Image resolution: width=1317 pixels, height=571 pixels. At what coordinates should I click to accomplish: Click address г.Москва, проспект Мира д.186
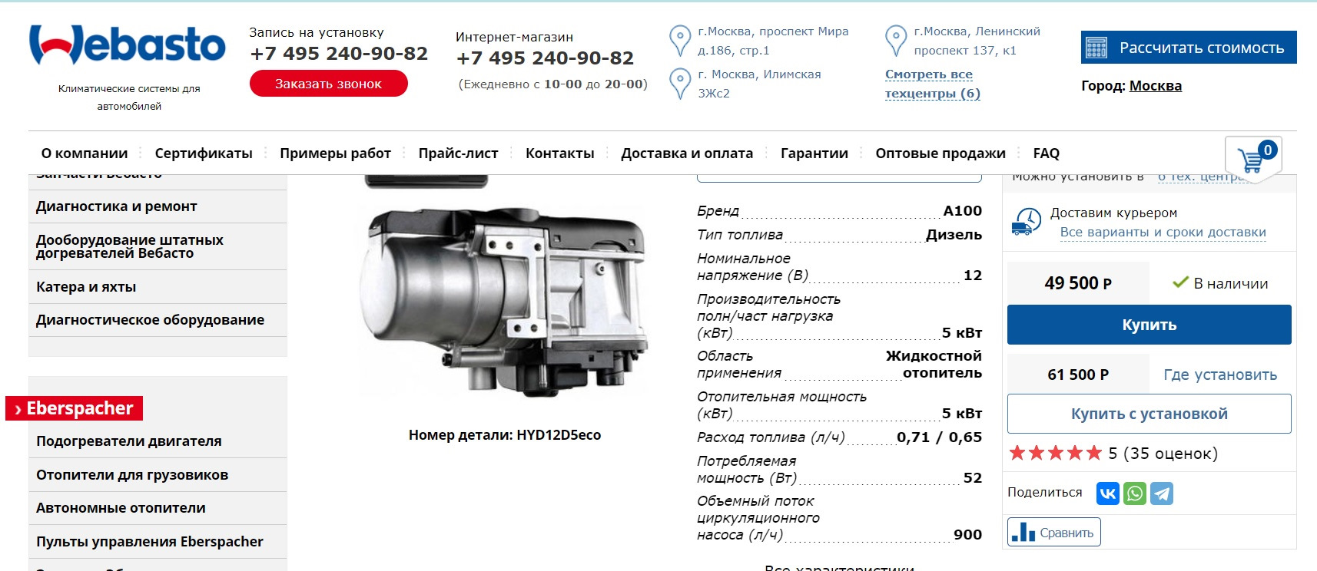pos(773,41)
